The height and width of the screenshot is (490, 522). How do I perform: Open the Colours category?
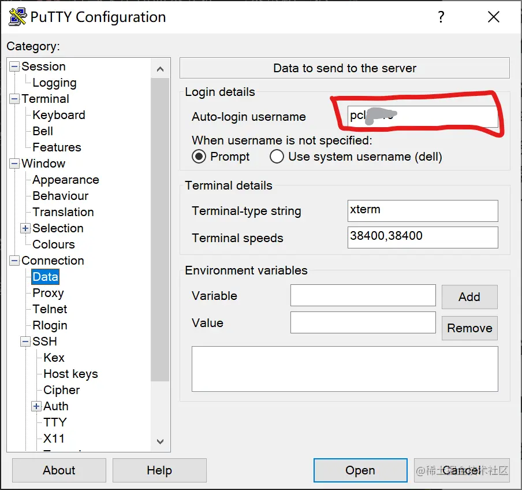[54, 244]
